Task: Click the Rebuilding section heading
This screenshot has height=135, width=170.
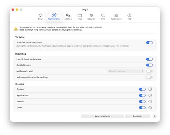Action: pyautogui.click(x=20, y=54)
